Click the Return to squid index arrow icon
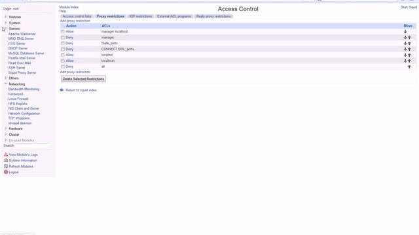Image resolution: width=419 pixels, height=235 pixels. pyautogui.click(x=62, y=90)
